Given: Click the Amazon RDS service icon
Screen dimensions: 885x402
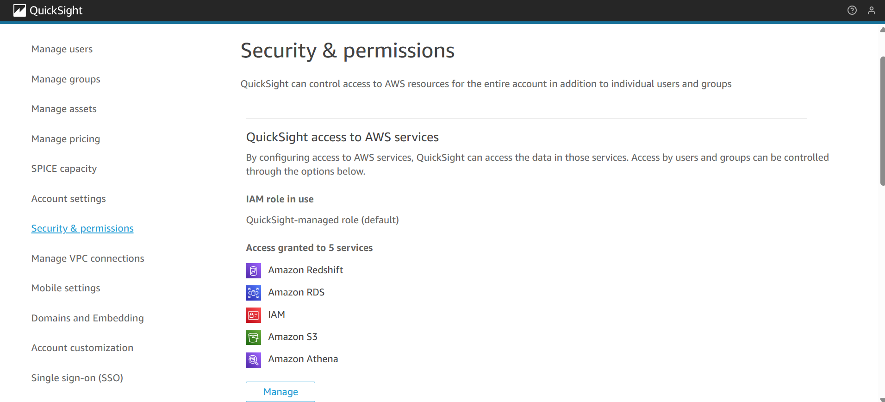Looking at the screenshot, I should point(253,293).
